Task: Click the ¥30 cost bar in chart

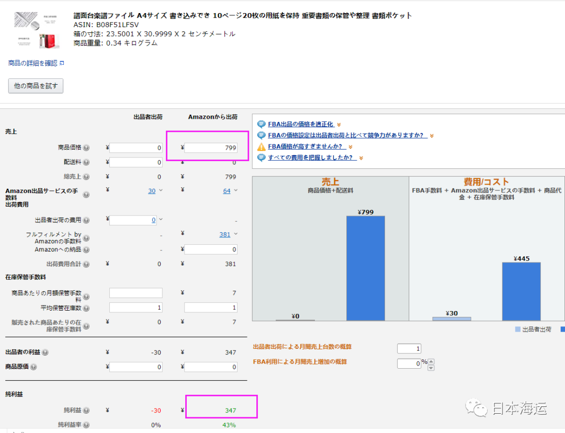Action: click(x=451, y=319)
